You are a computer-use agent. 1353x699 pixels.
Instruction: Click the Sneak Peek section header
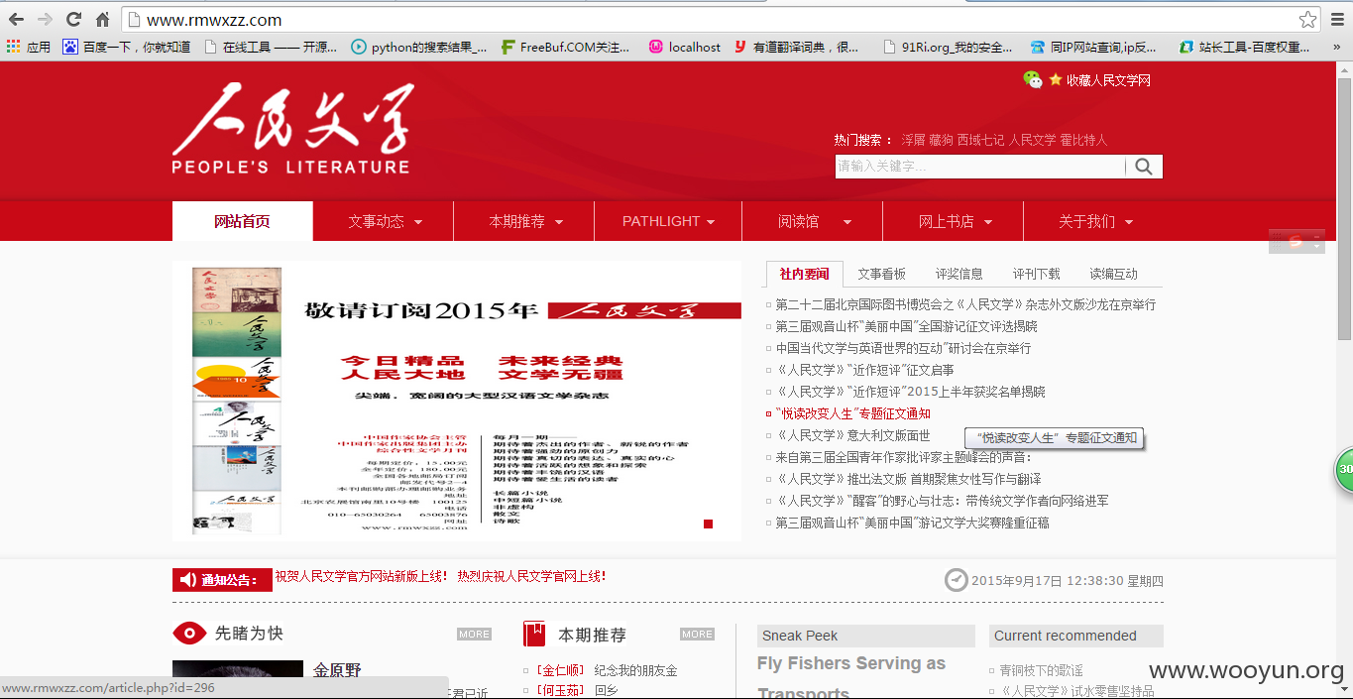point(865,636)
